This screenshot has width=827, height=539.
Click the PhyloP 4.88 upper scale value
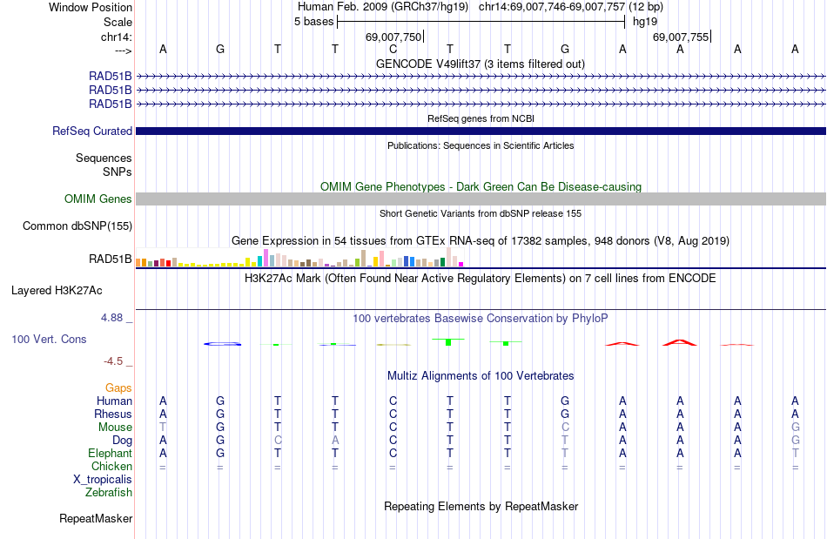pos(111,318)
